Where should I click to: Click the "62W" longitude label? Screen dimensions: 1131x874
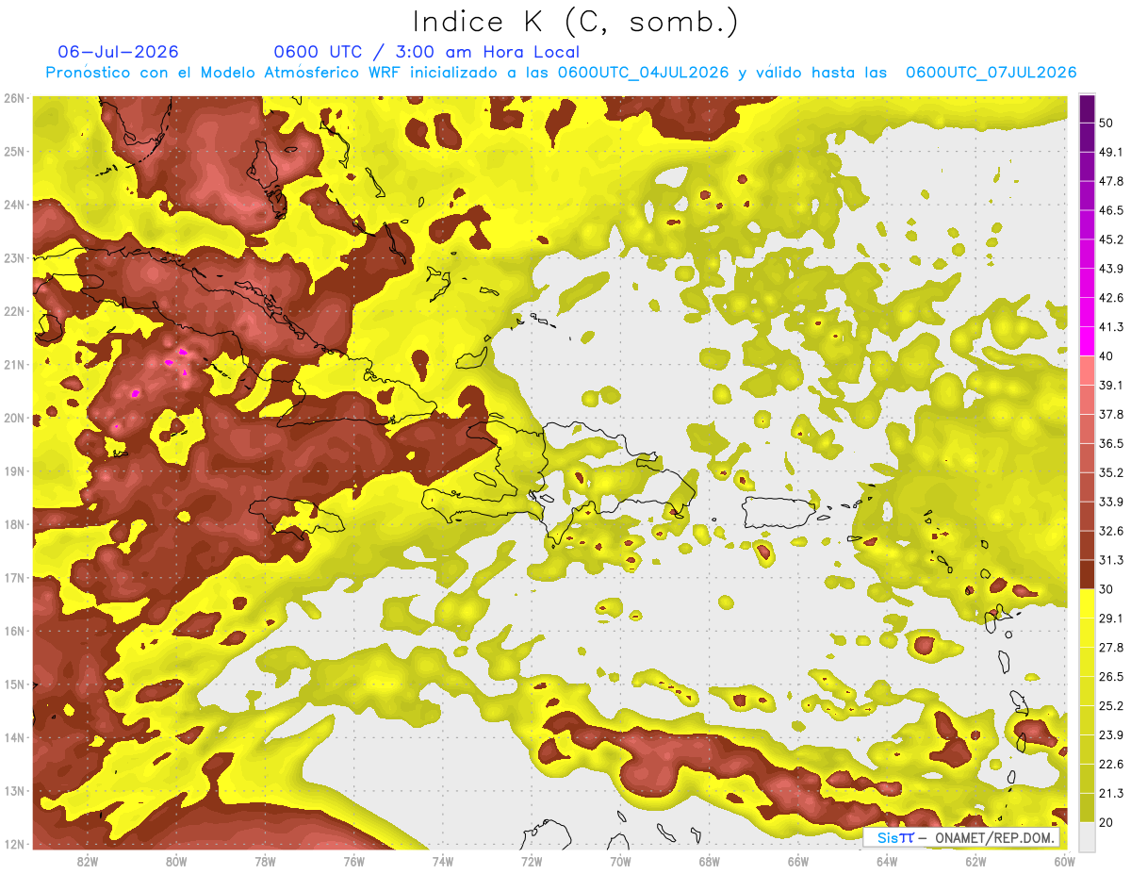click(x=975, y=862)
